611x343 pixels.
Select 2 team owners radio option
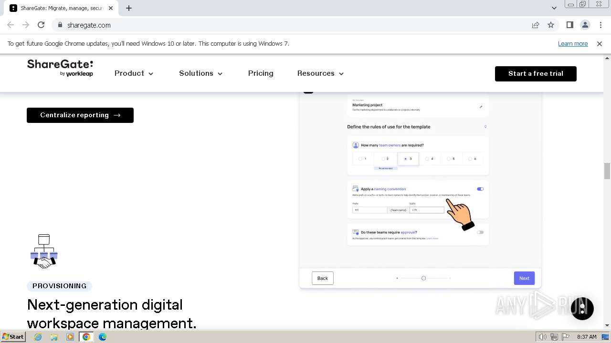(383, 159)
